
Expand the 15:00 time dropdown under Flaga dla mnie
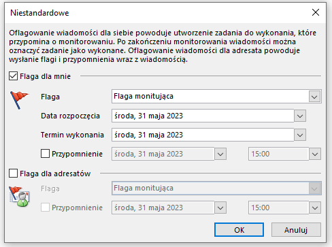tap(315, 154)
